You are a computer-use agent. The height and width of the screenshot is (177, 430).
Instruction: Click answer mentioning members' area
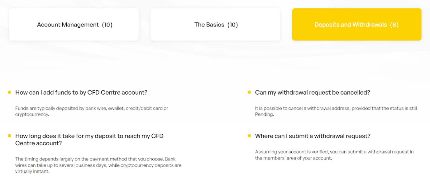coord(334,155)
